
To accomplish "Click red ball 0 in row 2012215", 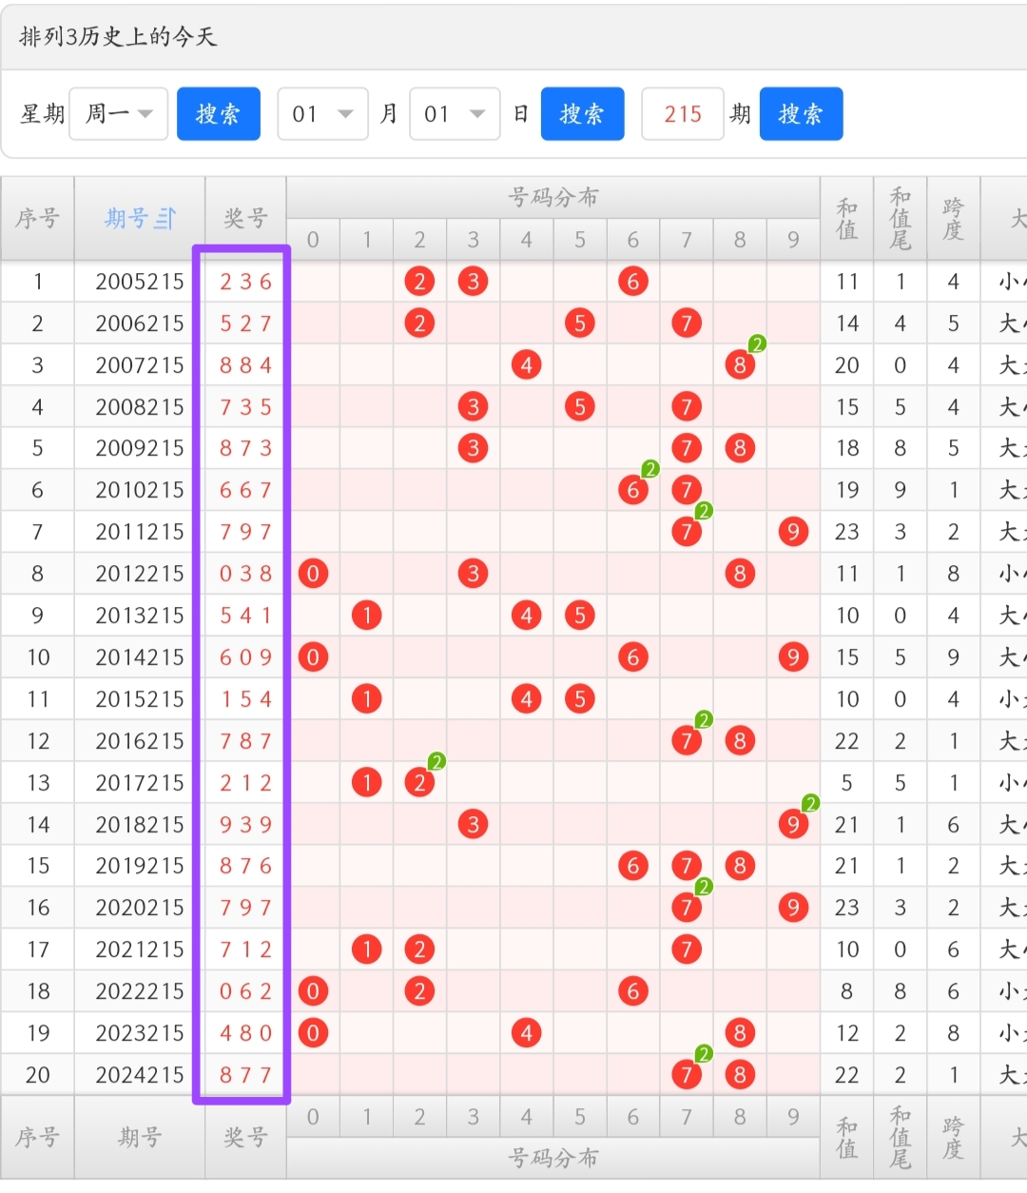I will (313, 574).
